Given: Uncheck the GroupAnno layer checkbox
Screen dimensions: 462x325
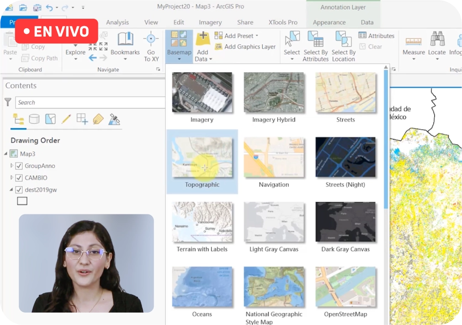Looking at the screenshot, I should 19,166.
